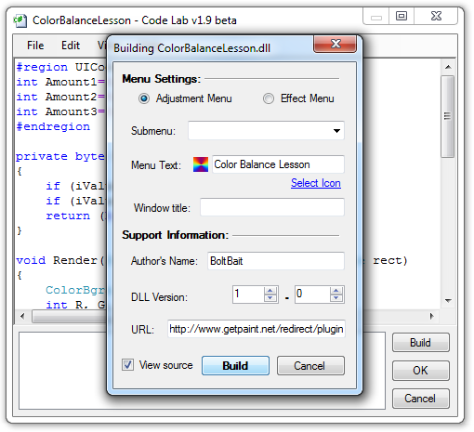Viewport: 474px width, 432px height.
Task: Click the Select Icon link
Action: pyautogui.click(x=316, y=183)
